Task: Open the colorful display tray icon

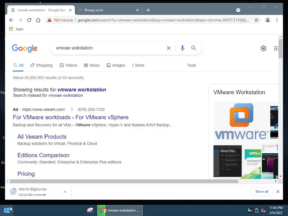Action: 250,210
